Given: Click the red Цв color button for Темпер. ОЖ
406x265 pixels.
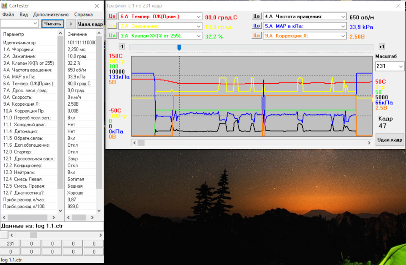Looking at the screenshot, I should [112, 16].
